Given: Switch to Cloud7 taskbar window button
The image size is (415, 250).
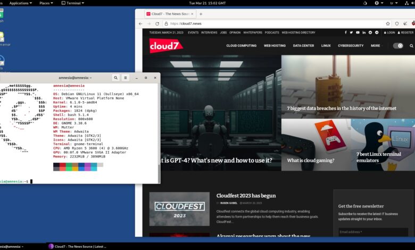Looking at the screenshot, I should click(78, 247).
